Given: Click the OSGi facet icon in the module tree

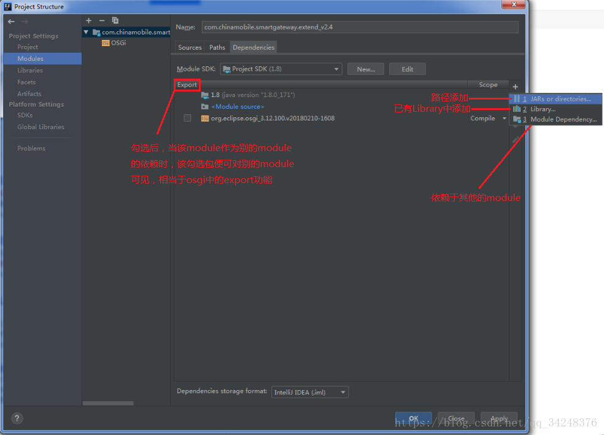Looking at the screenshot, I should 106,43.
